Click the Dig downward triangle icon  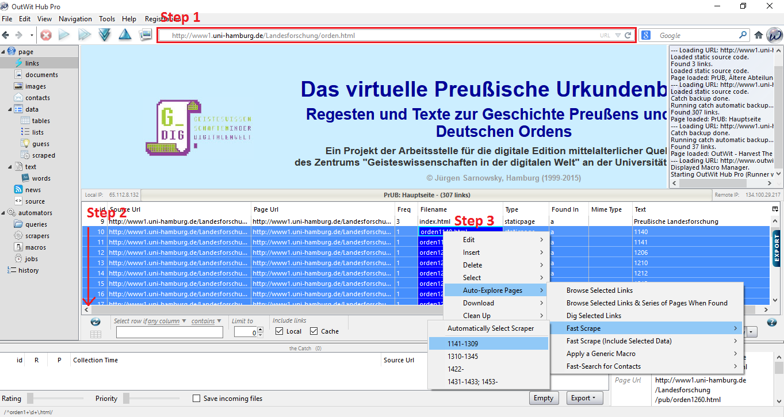104,35
